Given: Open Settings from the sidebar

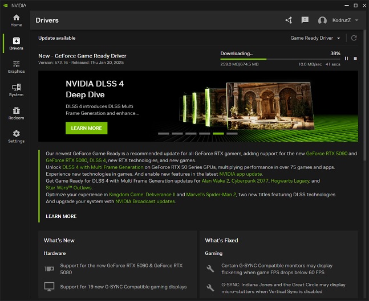Looking at the screenshot, I should click(x=16, y=137).
